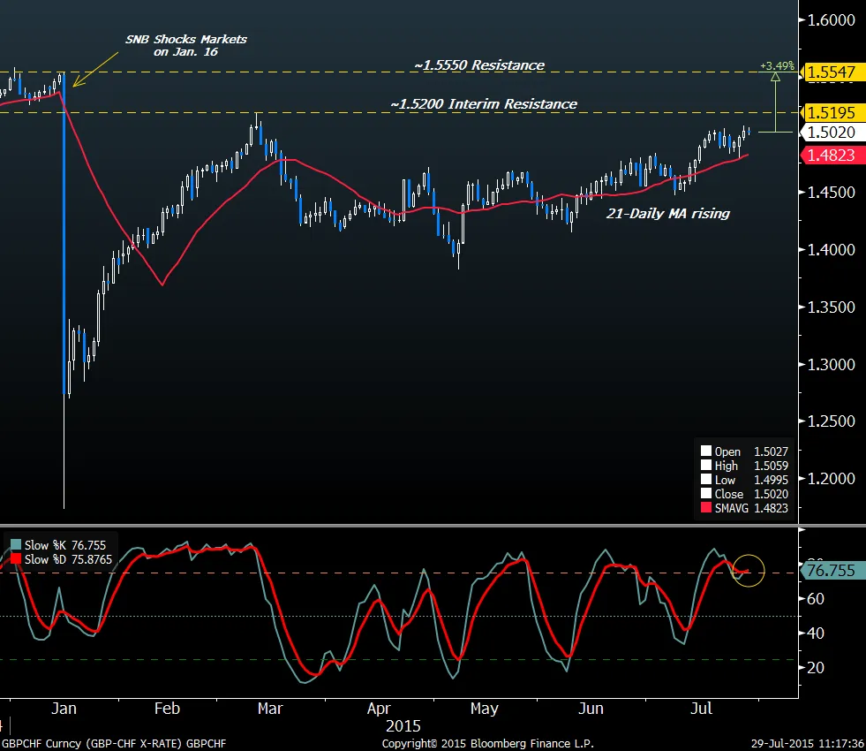Click the Bloomberg Finance copyright link
This screenshot has width=866, height=751.
pyautogui.click(x=490, y=744)
